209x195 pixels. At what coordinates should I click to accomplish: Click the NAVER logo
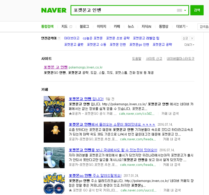54,10
